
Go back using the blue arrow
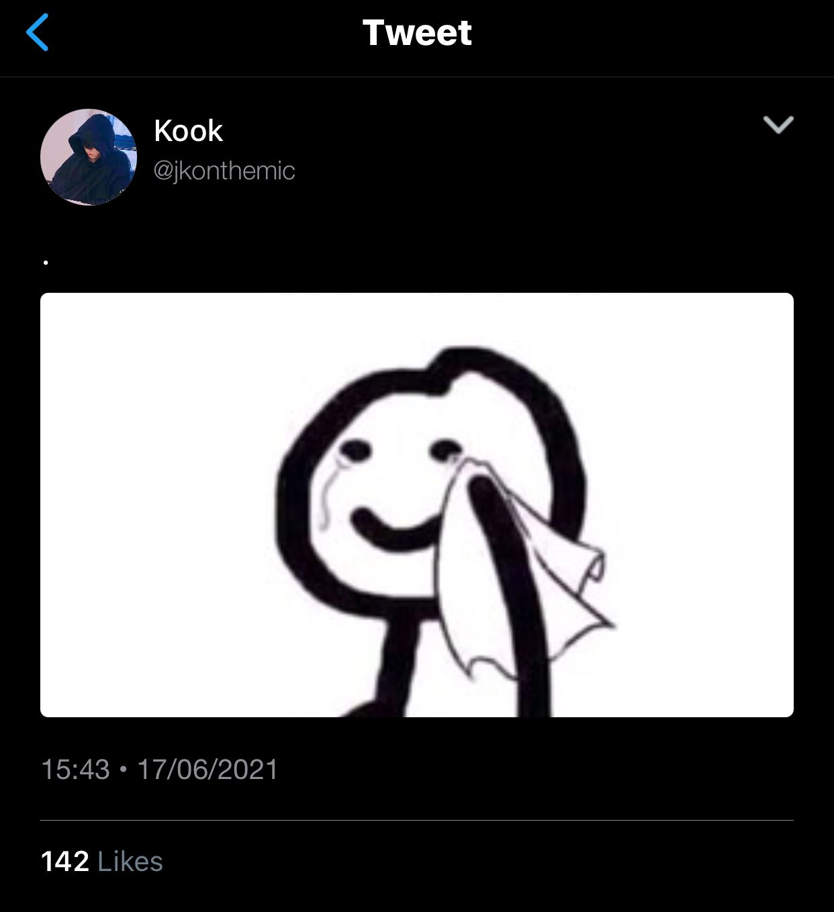pyautogui.click(x=38, y=33)
